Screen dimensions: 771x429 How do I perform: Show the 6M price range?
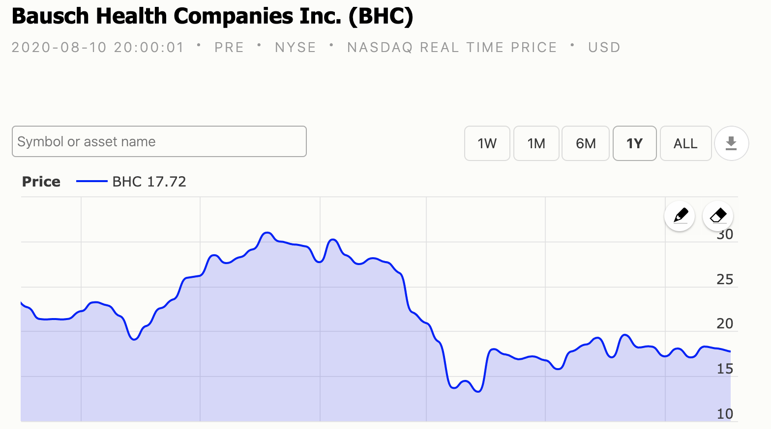pos(586,143)
